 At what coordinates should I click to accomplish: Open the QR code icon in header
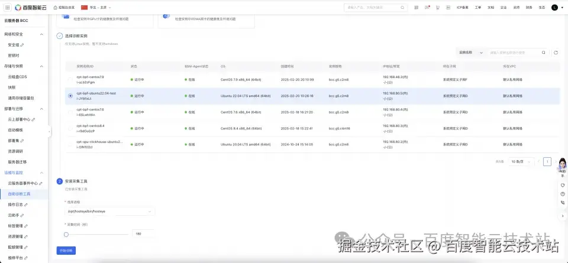pos(416,7)
